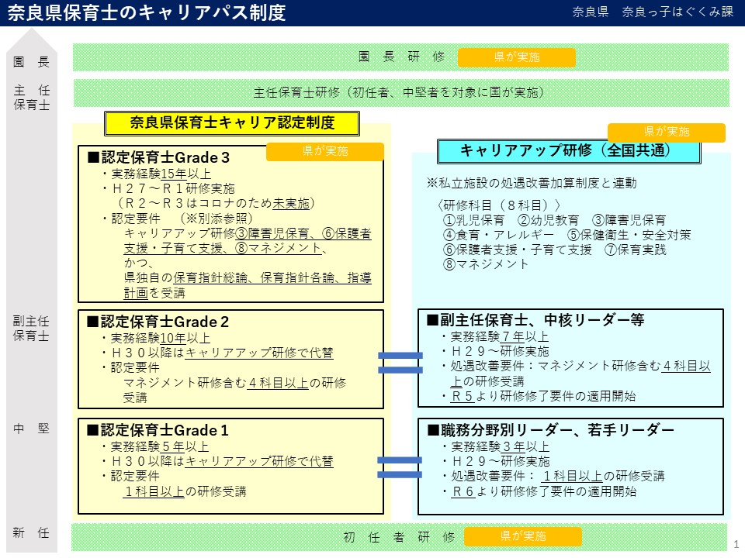745x558 pixels.
Task: Click the text 実務経験10年以上
Action: point(161,339)
